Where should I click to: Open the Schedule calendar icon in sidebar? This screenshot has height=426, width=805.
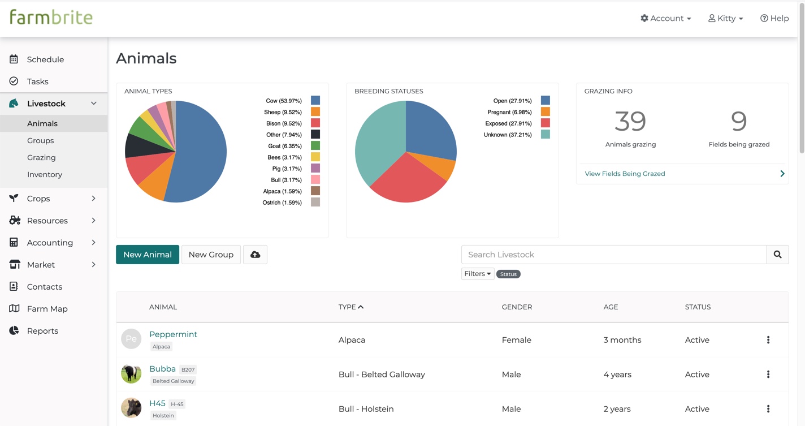point(14,59)
